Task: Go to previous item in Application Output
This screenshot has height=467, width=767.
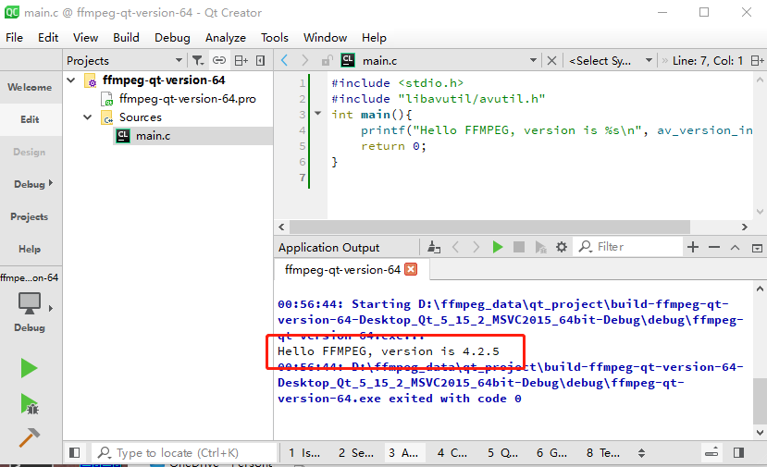Action: [455, 247]
